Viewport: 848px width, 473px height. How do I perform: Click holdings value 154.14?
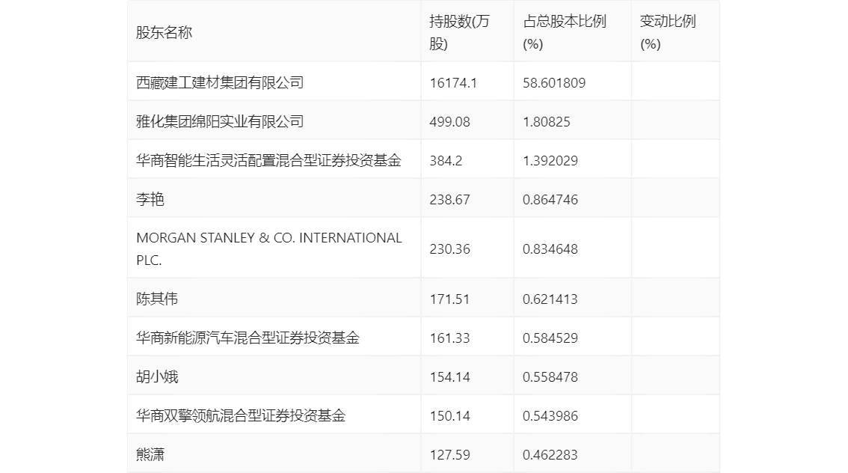pyautogui.click(x=449, y=377)
